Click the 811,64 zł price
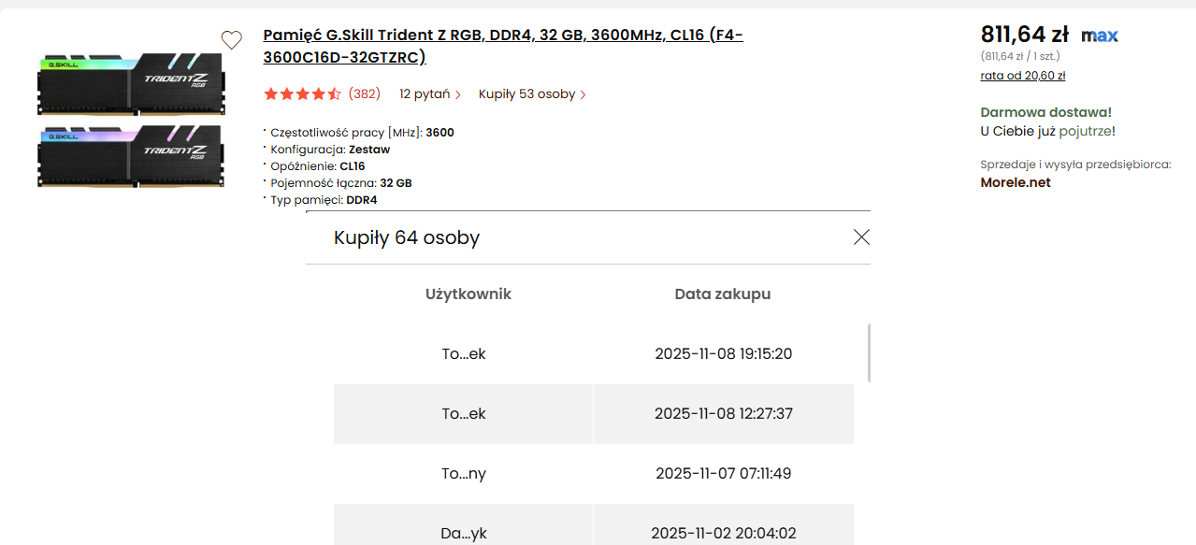Image resolution: width=1196 pixels, height=545 pixels. (x=1024, y=35)
